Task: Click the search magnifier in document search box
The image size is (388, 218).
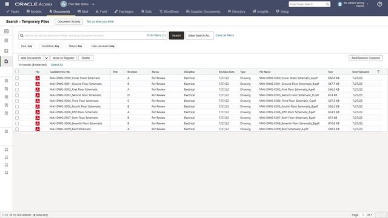Action: 22,36
